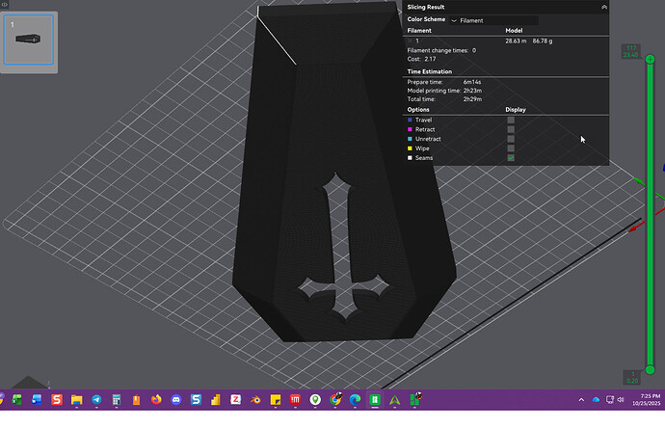Open the red Z taskbar app
This screenshot has width=665, height=429.
pyautogui.click(x=235, y=400)
